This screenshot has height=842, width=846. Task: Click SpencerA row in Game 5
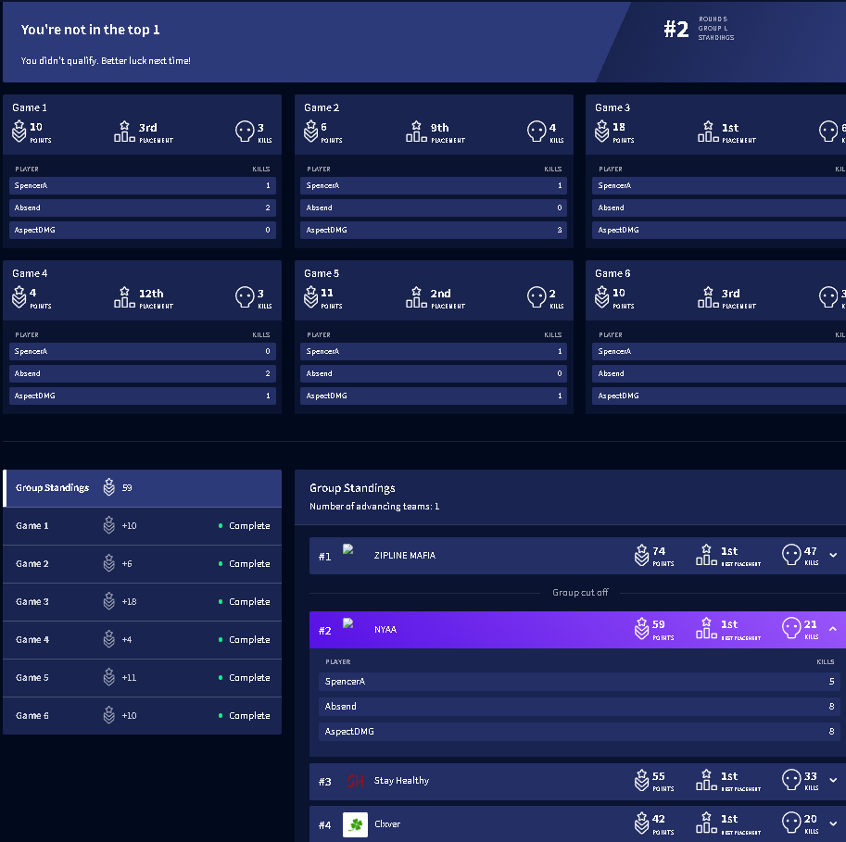434,351
